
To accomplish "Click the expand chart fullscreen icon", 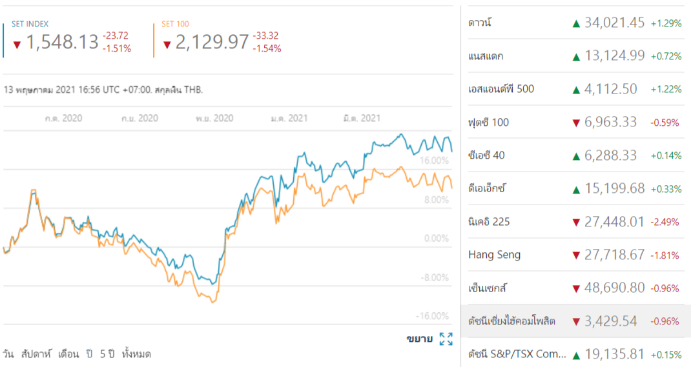I will pyautogui.click(x=446, y=339).
